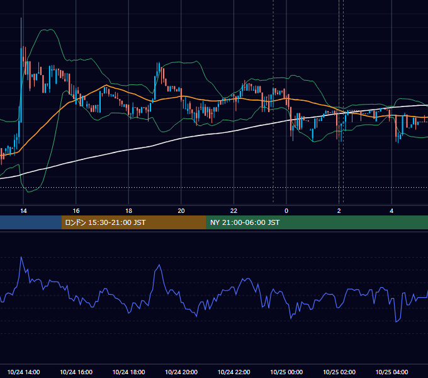Click the oscillator peak near 14:00
The image size is (428, 378).
point(21,257)
